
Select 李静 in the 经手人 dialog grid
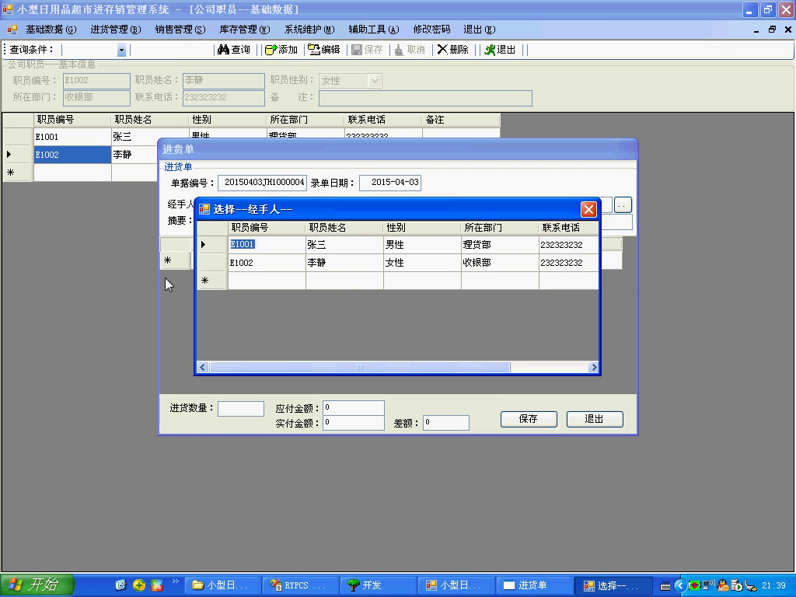pos(344,263)
